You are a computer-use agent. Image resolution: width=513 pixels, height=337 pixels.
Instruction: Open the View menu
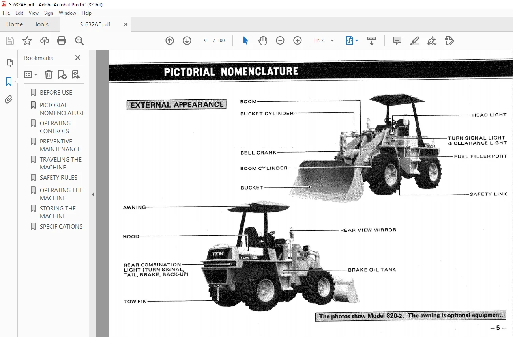pos(34,13)
